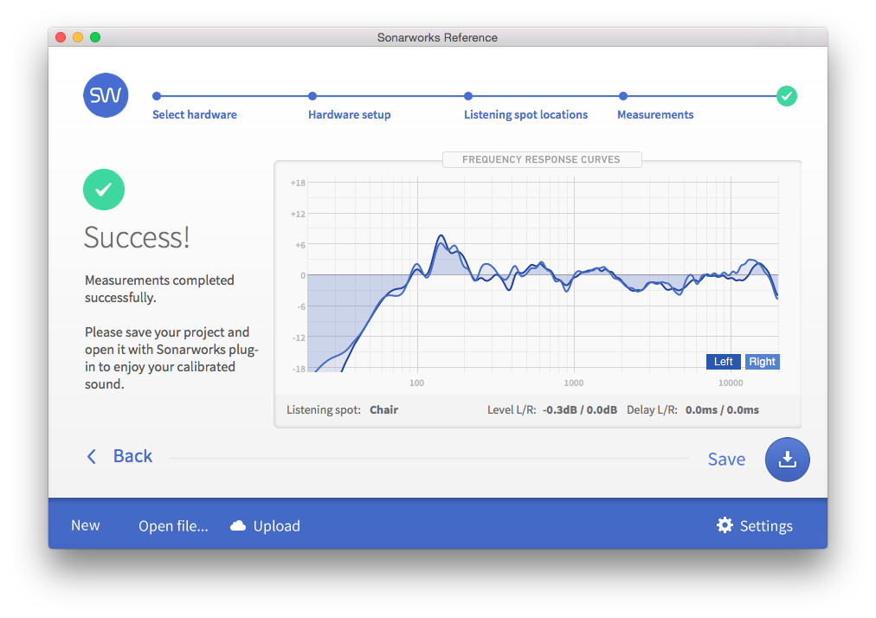Toggle the Right curve display
876x618 pixels.
pyautogui.click(x=762, y=362)
